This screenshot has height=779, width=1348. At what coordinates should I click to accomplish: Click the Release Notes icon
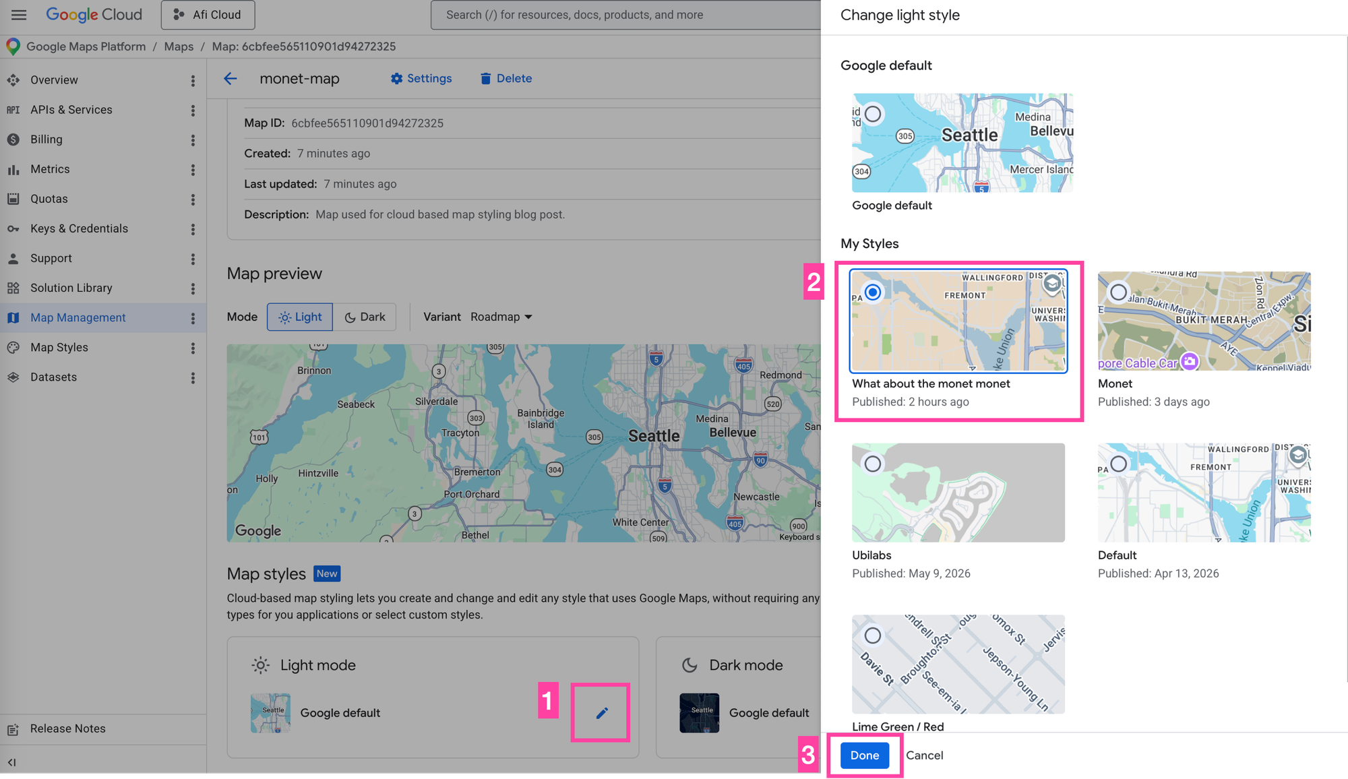tap(13, 729)
